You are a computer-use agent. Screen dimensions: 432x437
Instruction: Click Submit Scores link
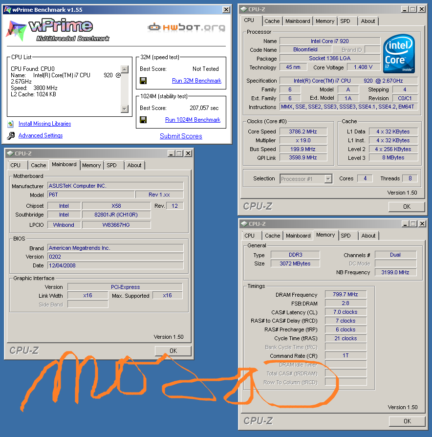181,136
